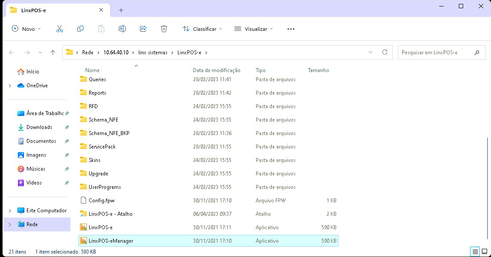491x257 pixels.
Task: Click the search magnifier icon
Action: click(x=477, y=53)
